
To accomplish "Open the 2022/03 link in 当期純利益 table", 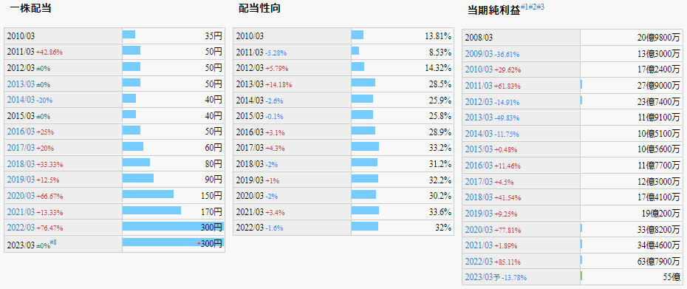I will pyautogui.click(x=479, y=262).
